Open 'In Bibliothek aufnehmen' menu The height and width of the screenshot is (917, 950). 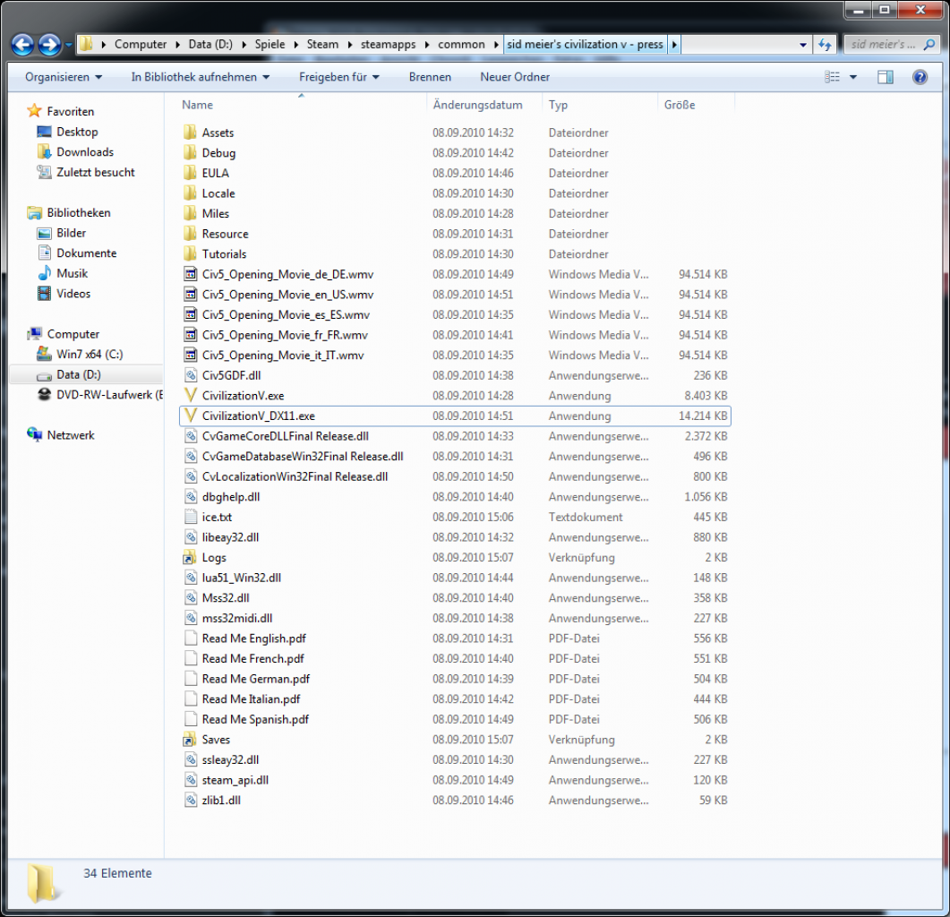coord(201,77)
